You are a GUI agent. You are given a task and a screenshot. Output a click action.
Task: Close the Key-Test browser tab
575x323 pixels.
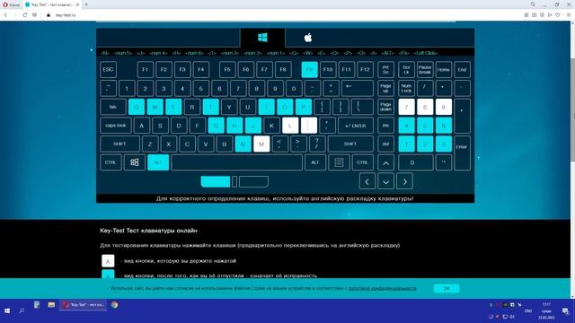tap(78, 4)
